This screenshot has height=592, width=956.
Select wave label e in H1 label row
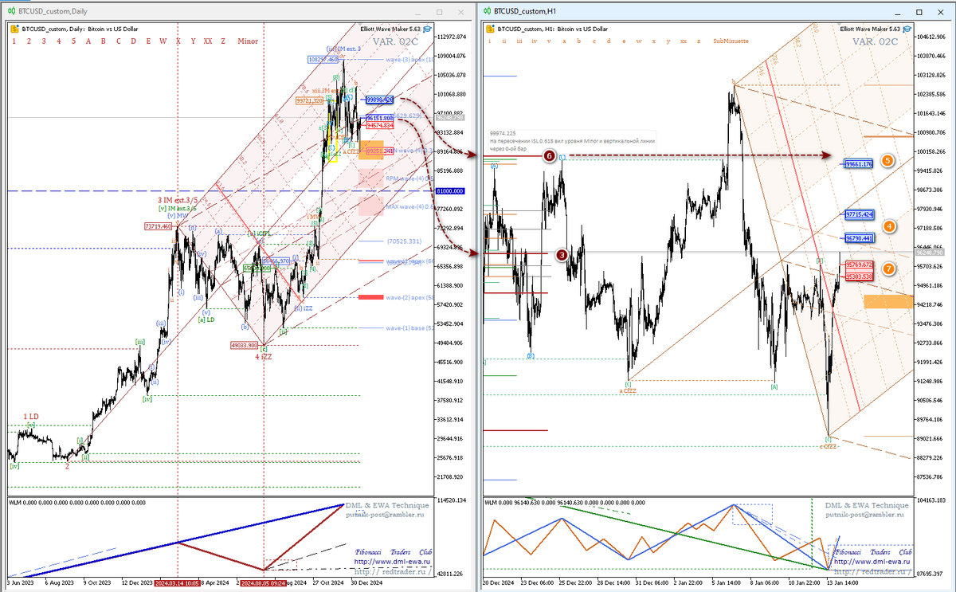click(x=624, y=41)
